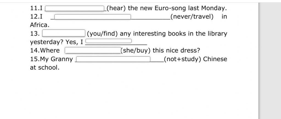The width and height of the screenshot is (281, 119).
Task: Click the "(not+study)" hint text
Action: (x=182, y=59)
